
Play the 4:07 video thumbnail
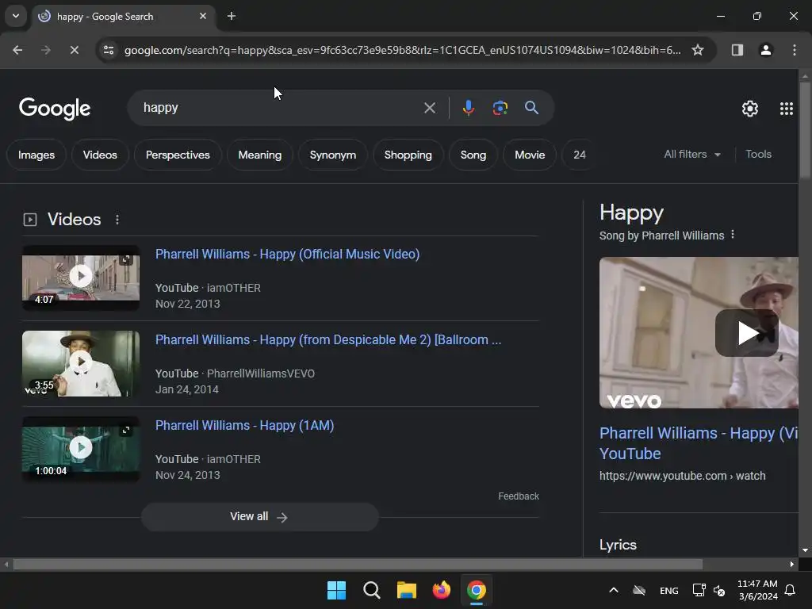pyautogui.click(x=81, y=278)
